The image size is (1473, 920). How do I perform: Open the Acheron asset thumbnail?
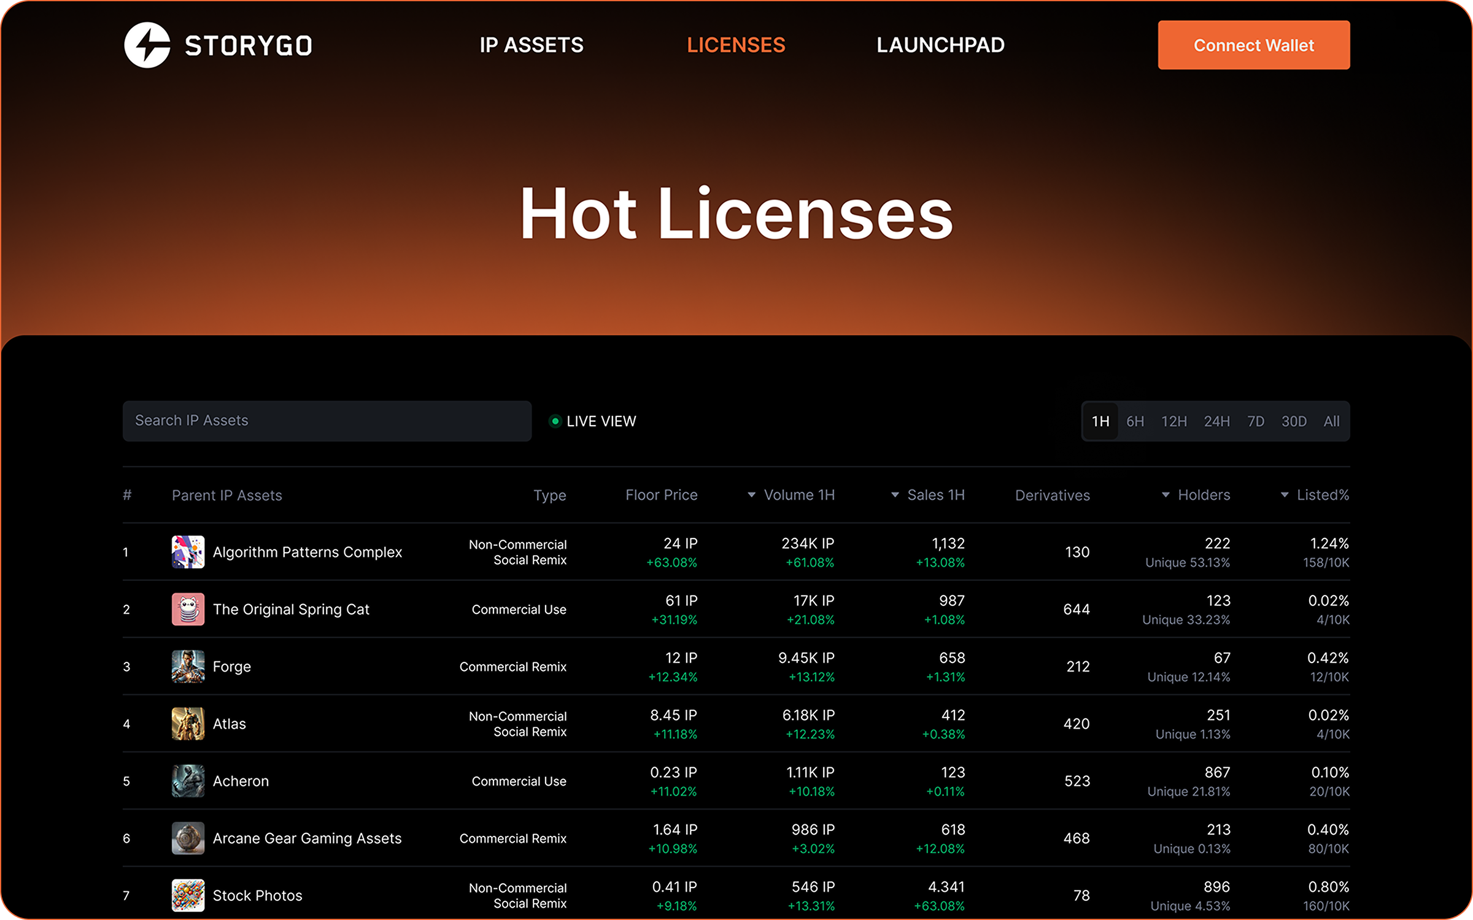188,781
